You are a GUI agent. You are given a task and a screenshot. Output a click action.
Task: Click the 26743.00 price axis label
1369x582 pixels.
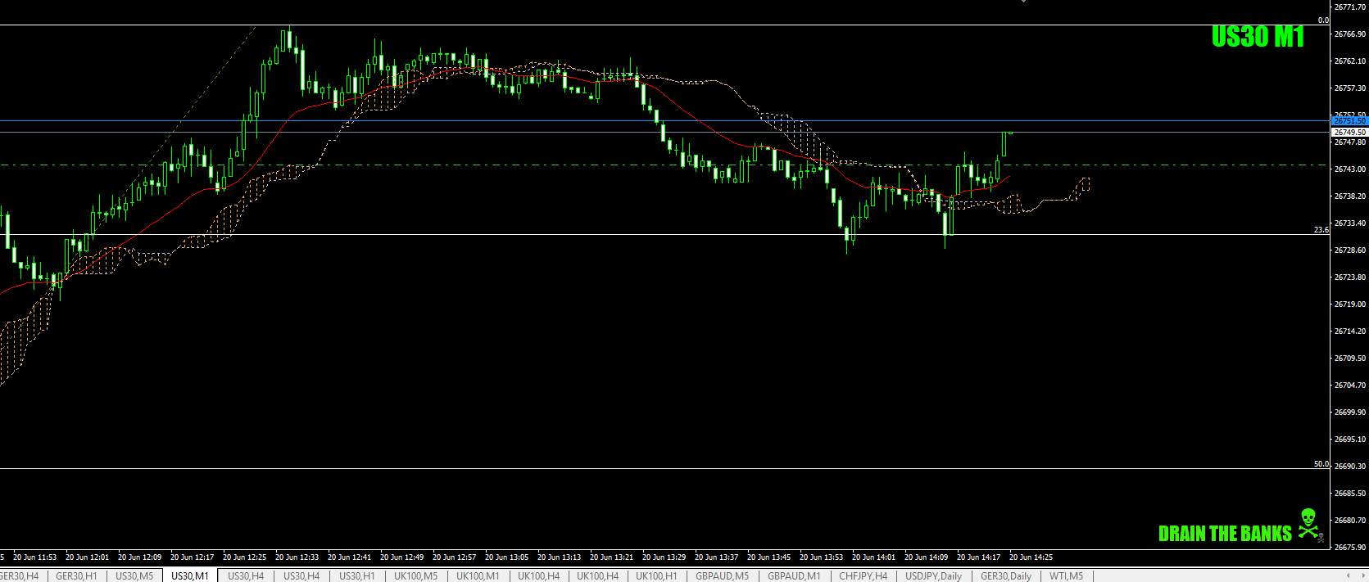point(1350,169)
